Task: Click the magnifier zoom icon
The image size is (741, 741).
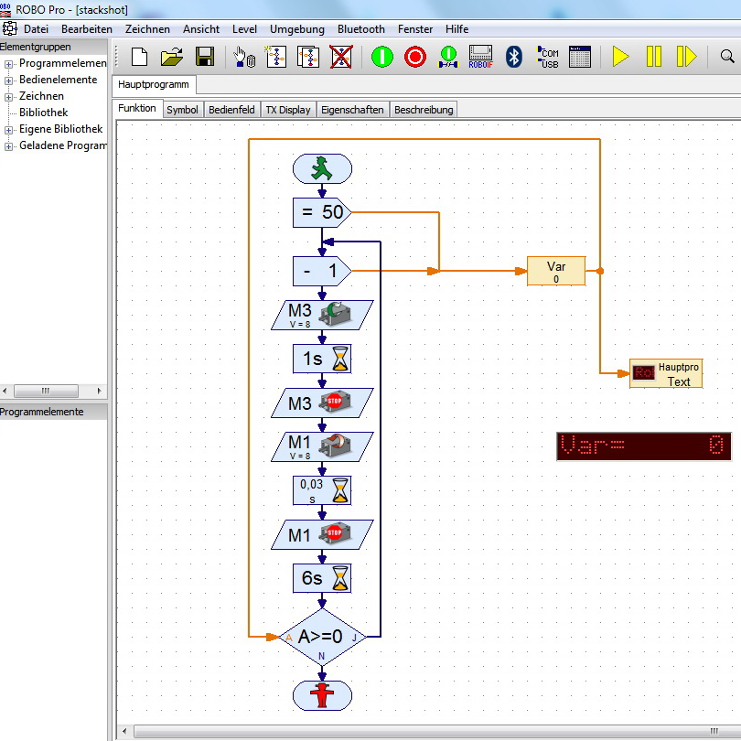Action: click(727, 57)
